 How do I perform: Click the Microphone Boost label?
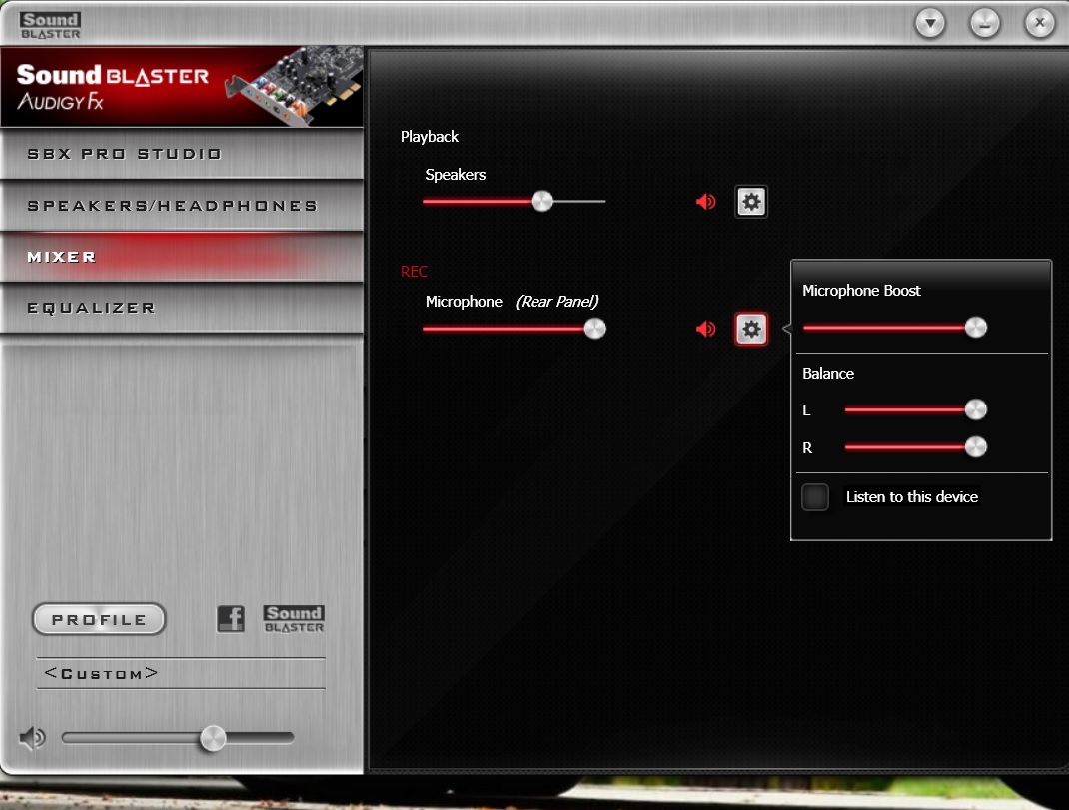(x=862, y=291)
